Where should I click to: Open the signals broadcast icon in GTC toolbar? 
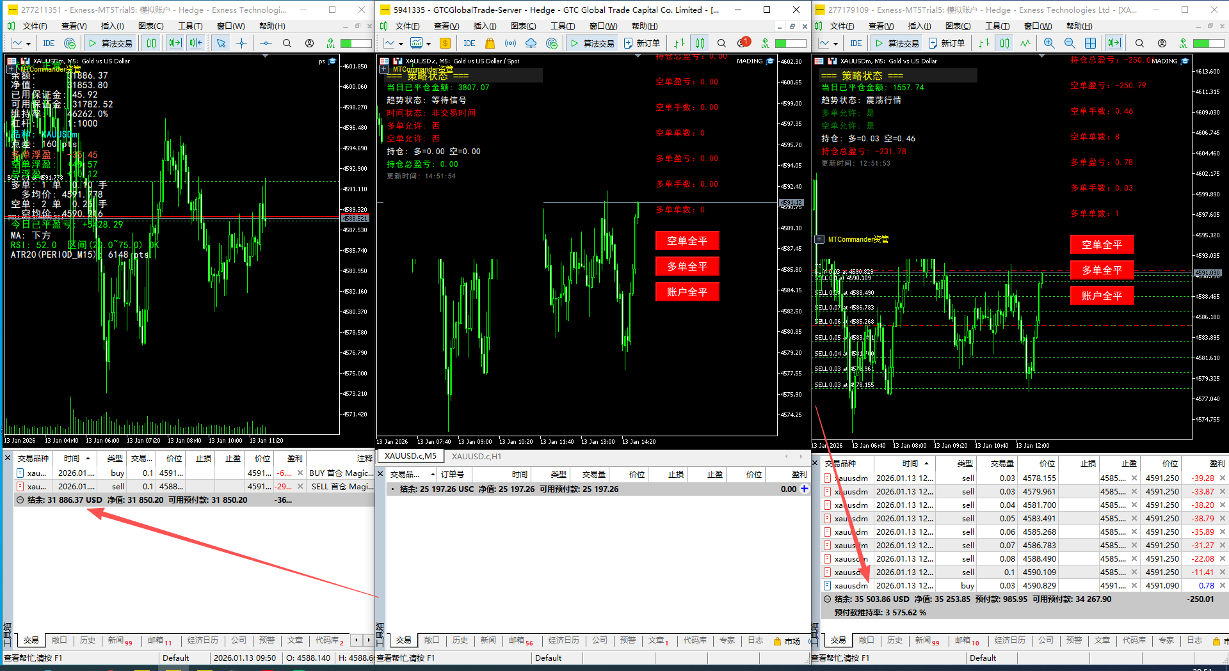click(x=510, y=43)
